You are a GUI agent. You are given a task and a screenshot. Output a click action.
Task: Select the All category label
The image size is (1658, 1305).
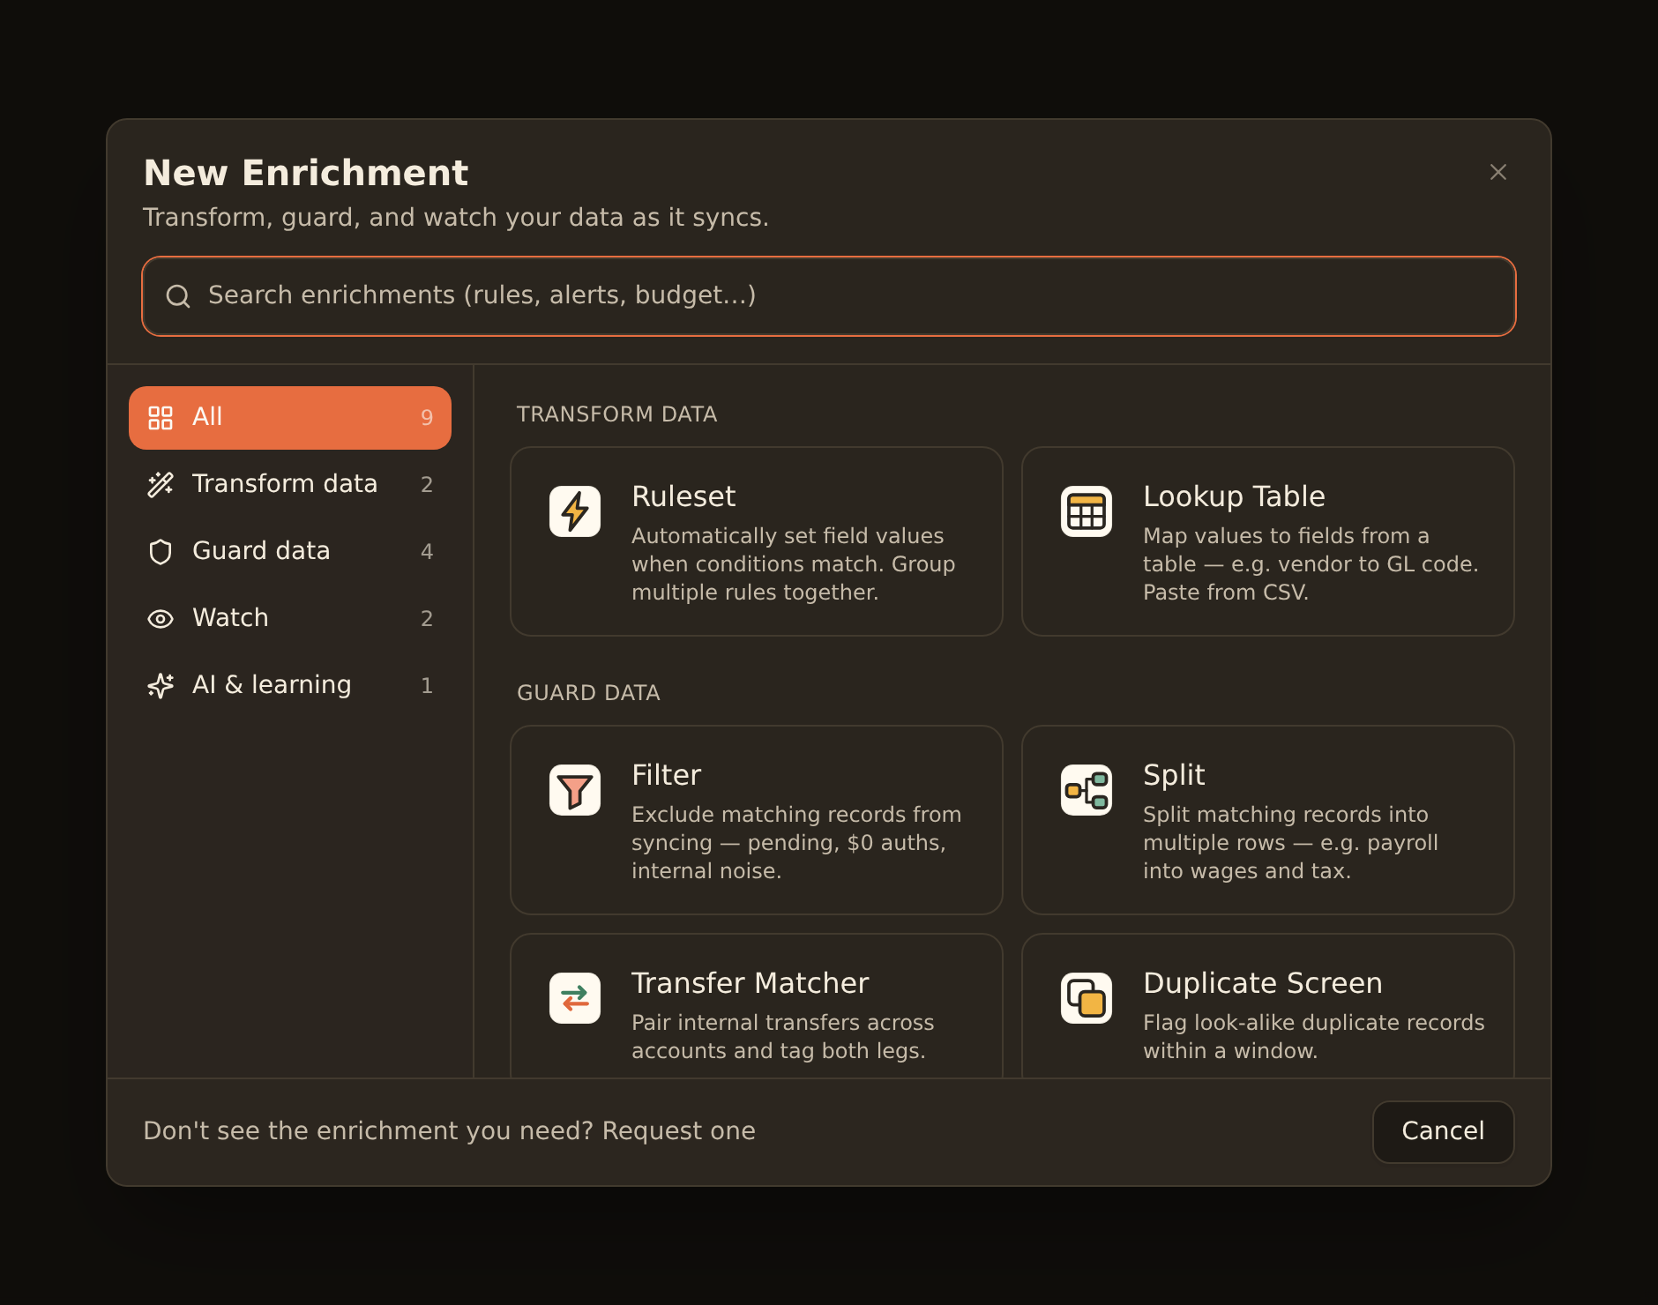tap(207, 416)
